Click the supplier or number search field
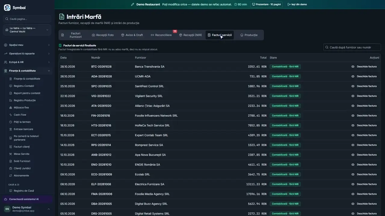The image size is (385, 216). point(352,47)
